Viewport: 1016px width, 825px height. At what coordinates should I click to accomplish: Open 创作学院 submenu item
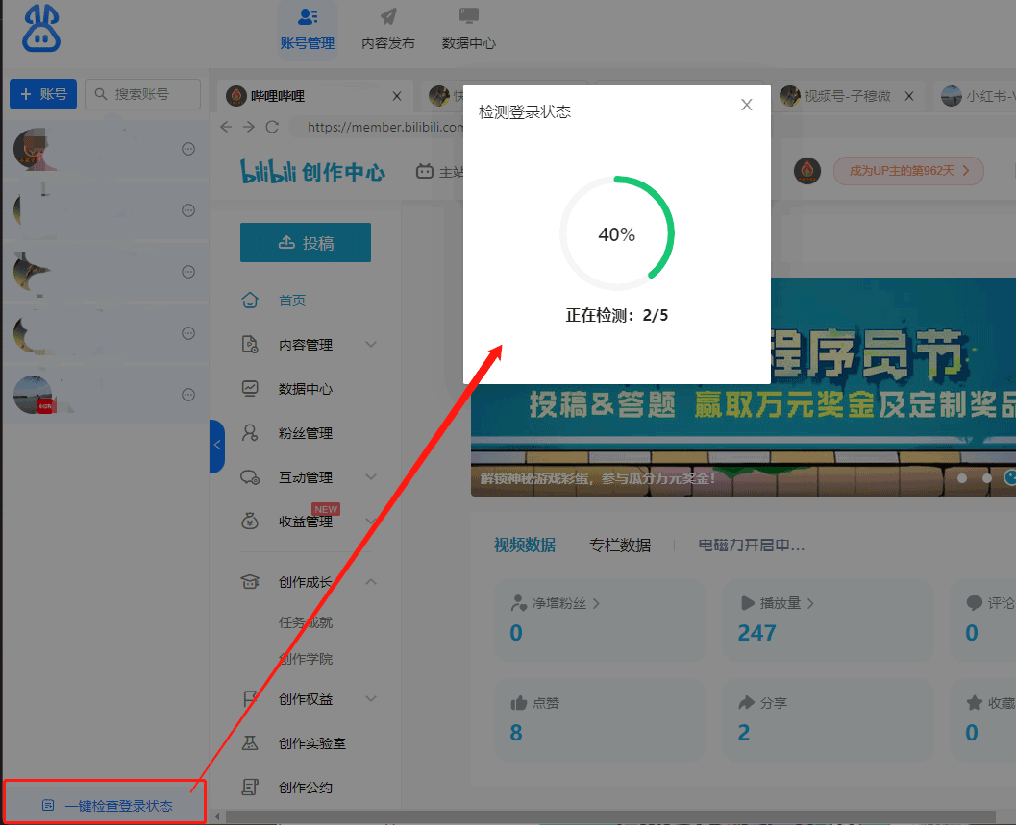[x=306, y=659]
